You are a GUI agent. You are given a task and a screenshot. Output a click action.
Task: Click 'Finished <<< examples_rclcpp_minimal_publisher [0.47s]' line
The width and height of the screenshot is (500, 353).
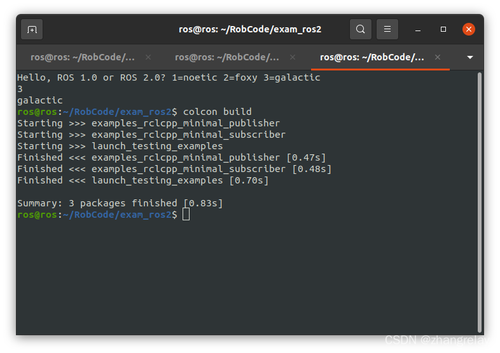tap(172, 157)
